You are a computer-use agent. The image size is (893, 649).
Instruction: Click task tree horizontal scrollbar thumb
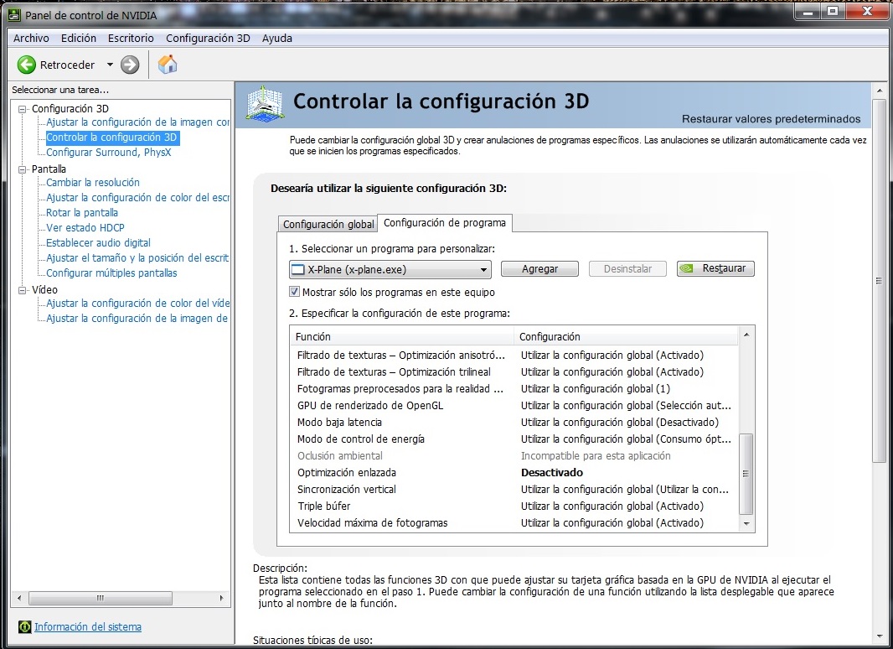pyautogui.click(x=101, y=598)
